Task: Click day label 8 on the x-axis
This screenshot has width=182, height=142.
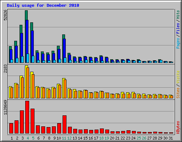Action: point(49,138)
